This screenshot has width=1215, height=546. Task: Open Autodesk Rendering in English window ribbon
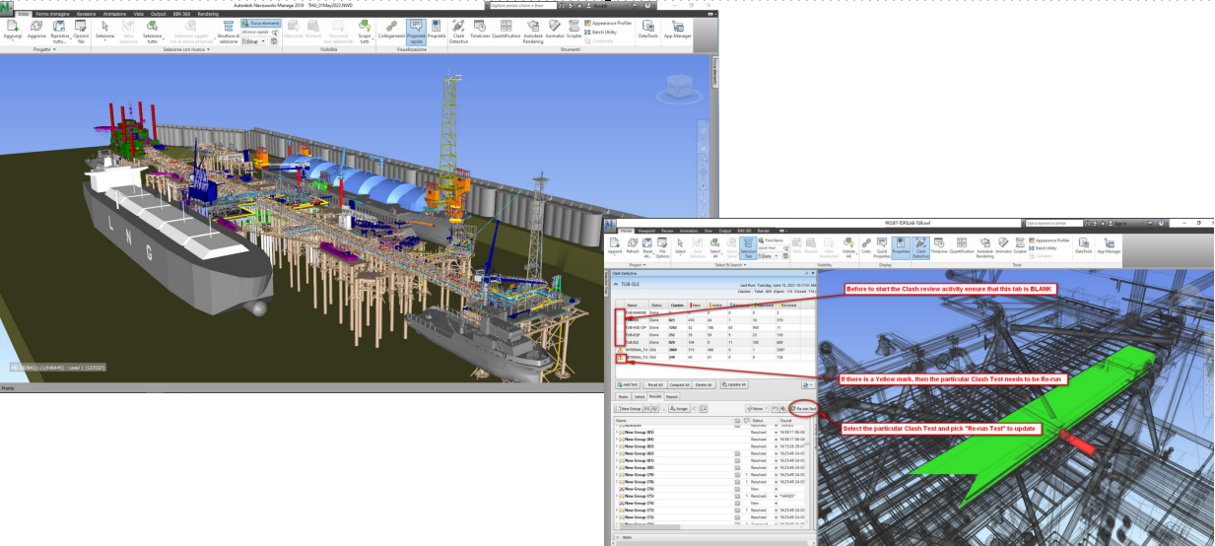tap(983, 248)
